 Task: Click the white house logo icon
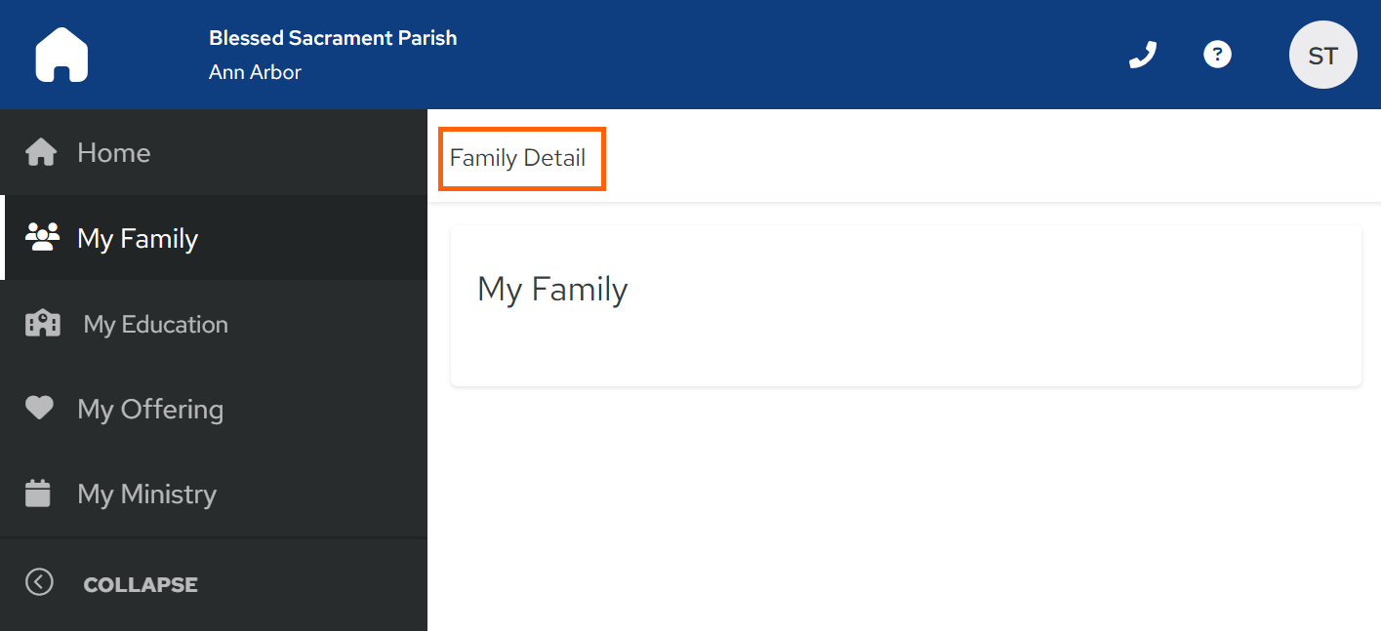61,55
